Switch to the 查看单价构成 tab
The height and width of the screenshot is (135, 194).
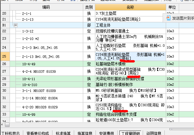point(37,133)
